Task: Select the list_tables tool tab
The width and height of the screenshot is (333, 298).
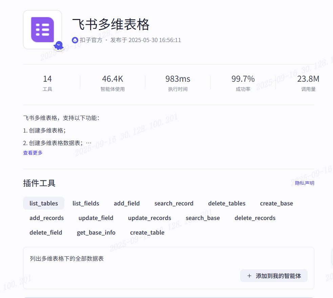Action: pos(44,203)
